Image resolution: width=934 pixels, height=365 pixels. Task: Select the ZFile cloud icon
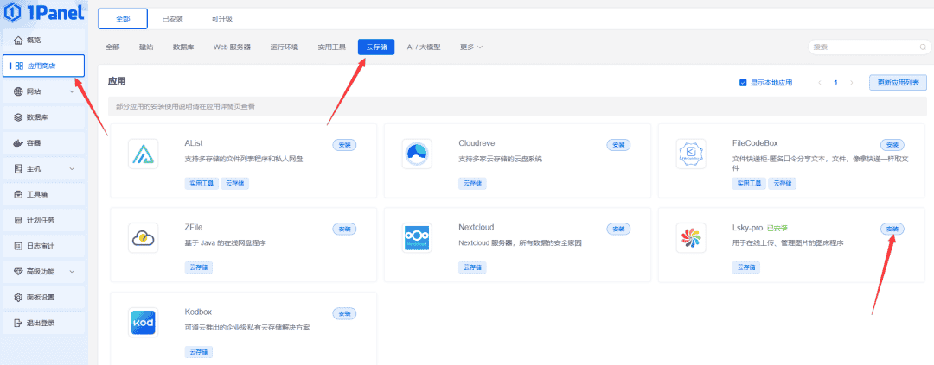point(144,237)
